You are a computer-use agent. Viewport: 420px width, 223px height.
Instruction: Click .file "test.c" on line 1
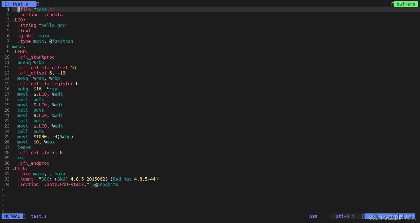tap(36, 9)
